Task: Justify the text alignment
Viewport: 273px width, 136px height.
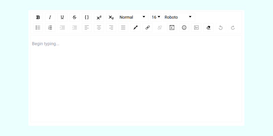Action: click(x=123, y=28)
